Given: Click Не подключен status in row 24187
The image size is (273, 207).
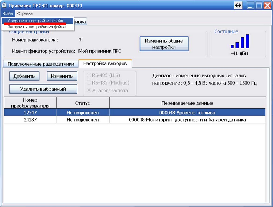Looking at the screenshot, I should click(83, 120).
